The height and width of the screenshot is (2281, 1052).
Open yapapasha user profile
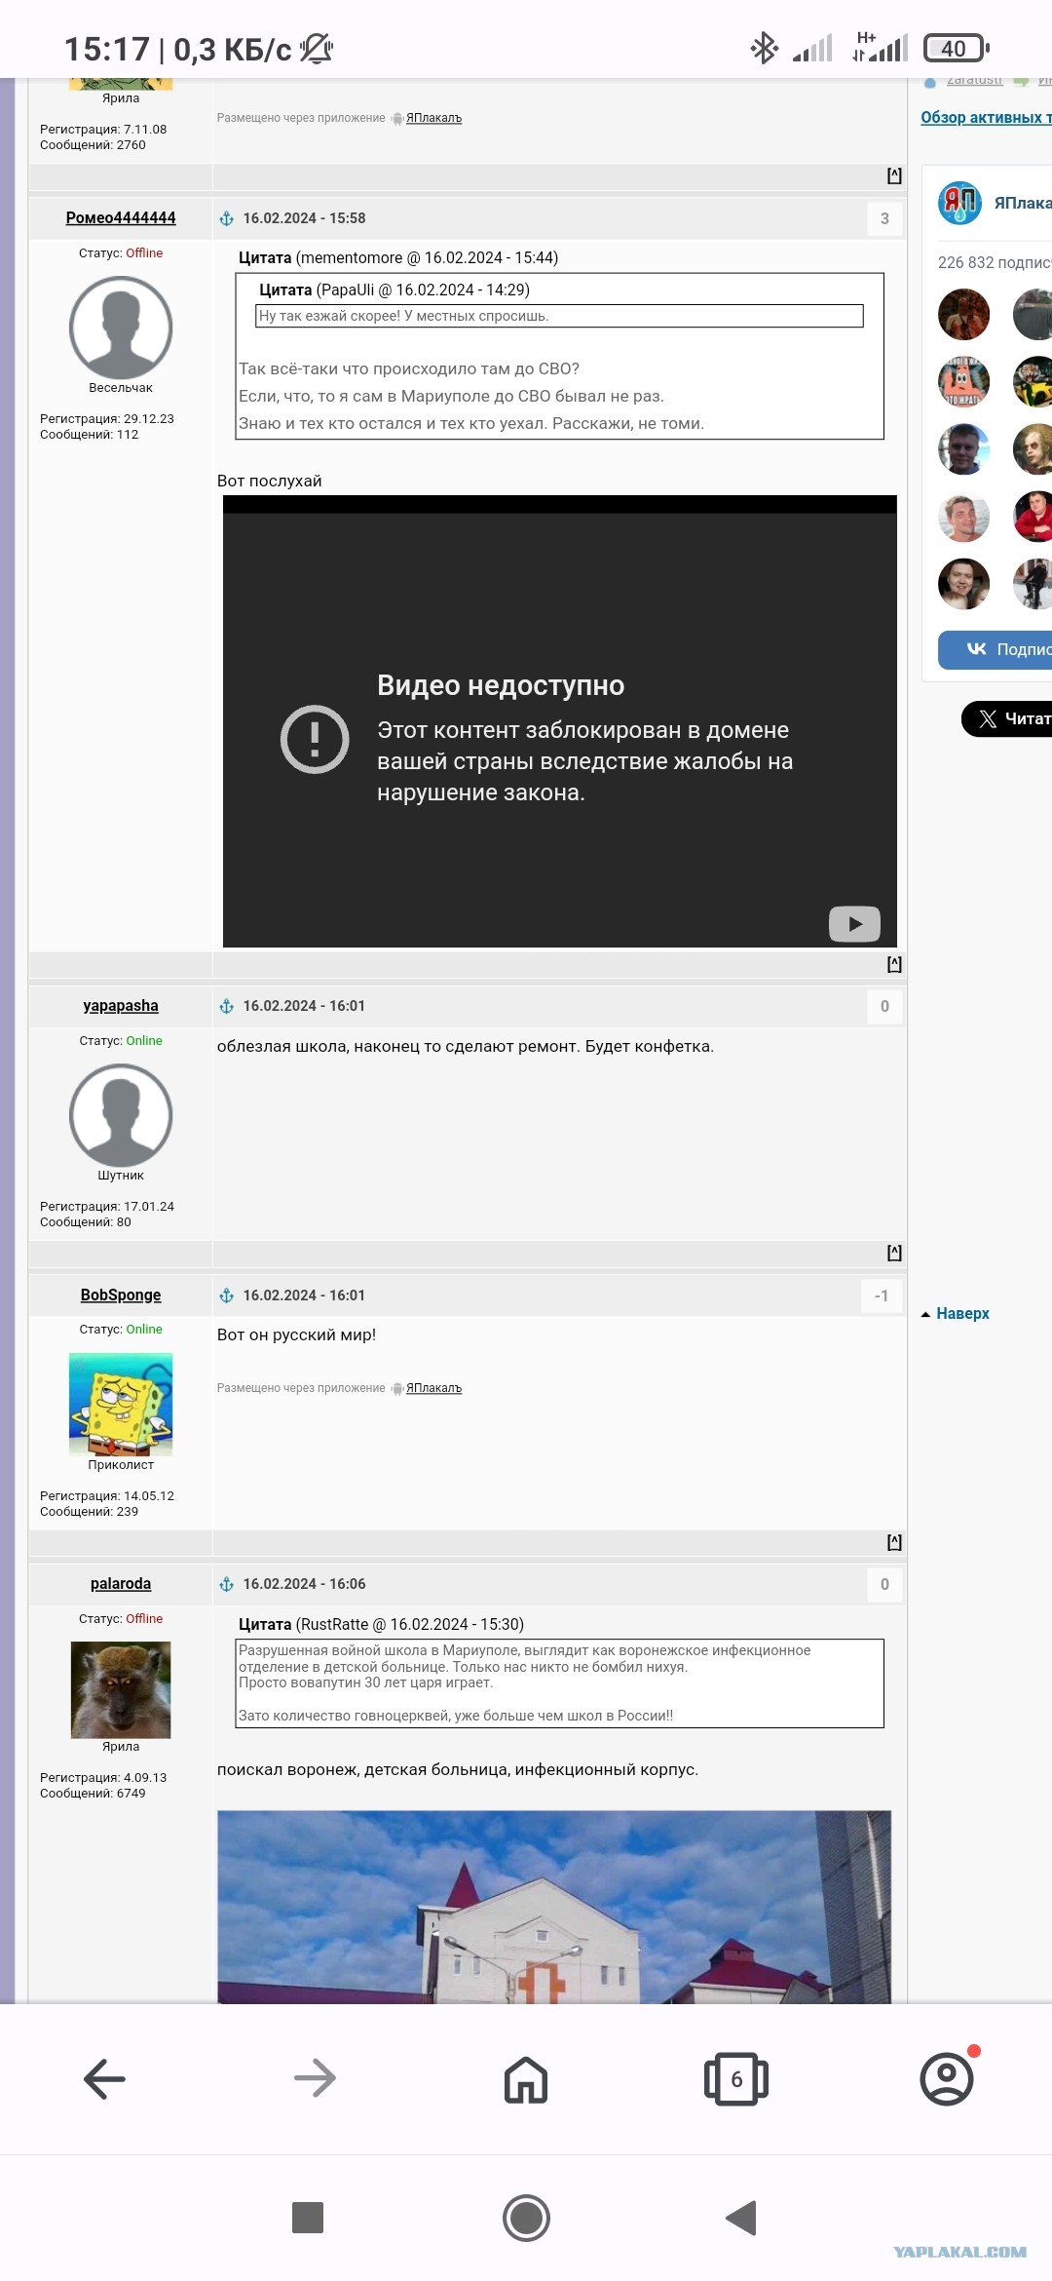[121, 1005]
